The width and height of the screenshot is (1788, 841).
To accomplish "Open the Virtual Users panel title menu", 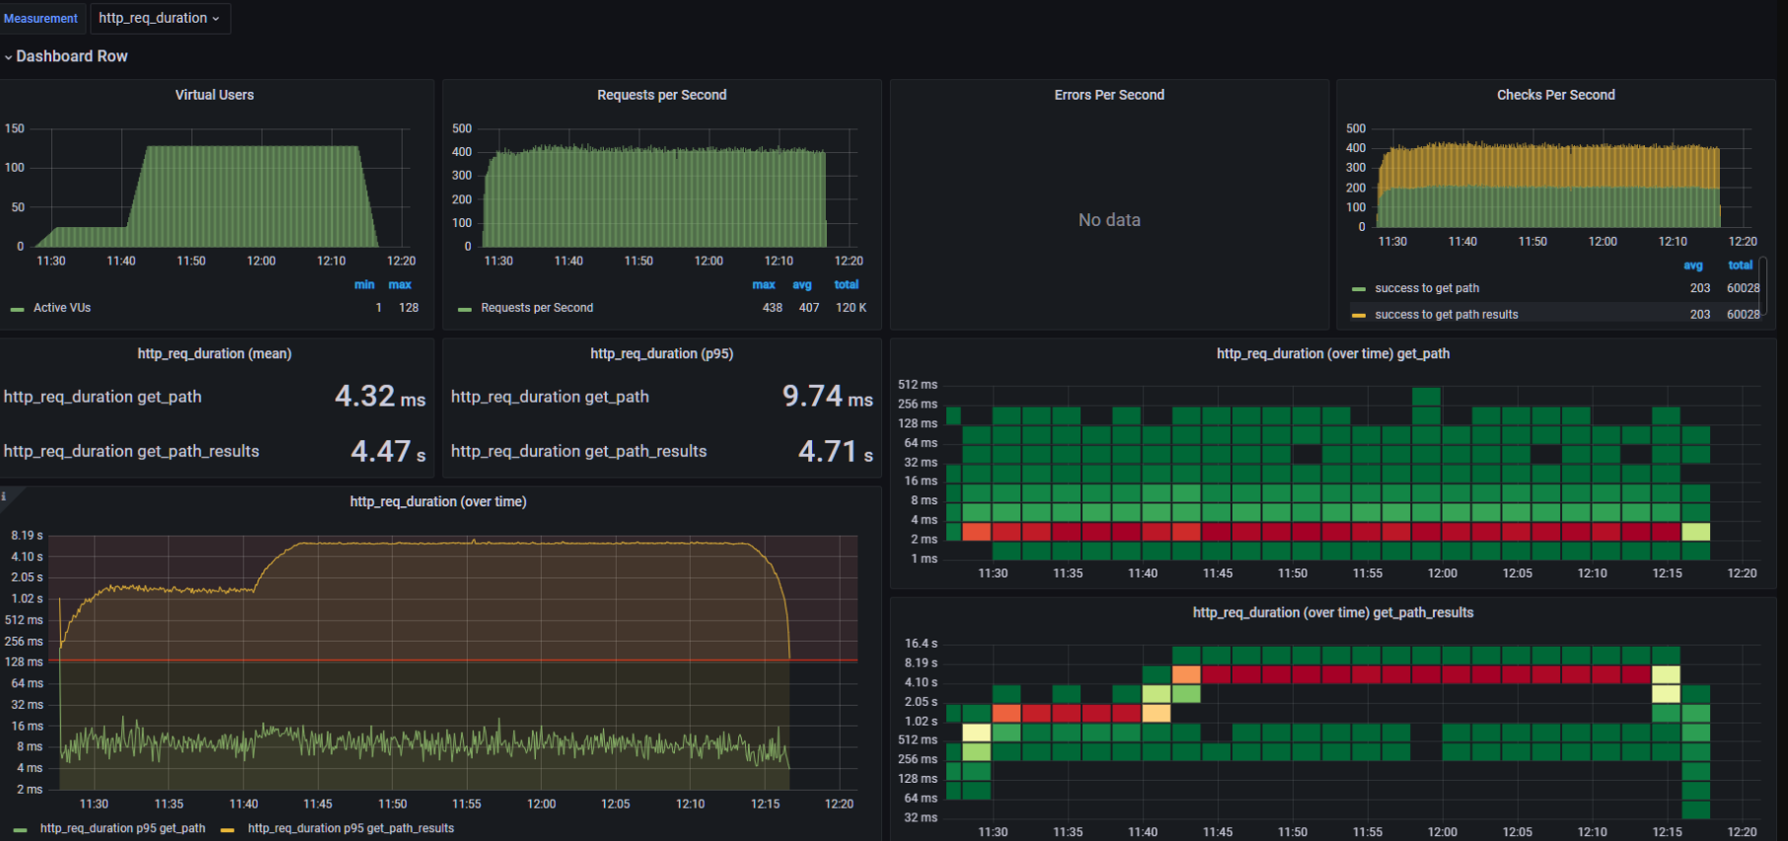I will (x=214, y=95).
